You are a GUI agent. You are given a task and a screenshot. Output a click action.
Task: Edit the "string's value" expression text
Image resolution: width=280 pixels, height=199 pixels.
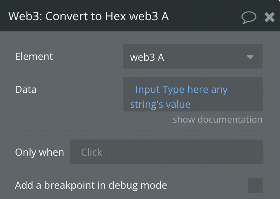tap(160, 104)
